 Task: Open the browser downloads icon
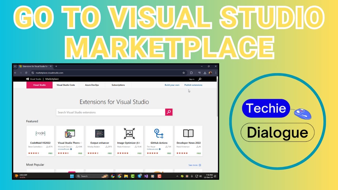pyautogui.click(x=205, y=73)
